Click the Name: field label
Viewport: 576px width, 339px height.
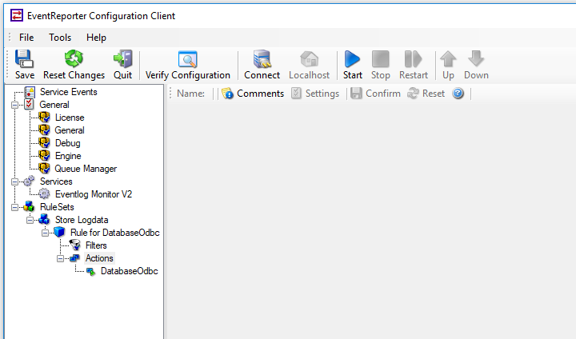pos(190,94)
